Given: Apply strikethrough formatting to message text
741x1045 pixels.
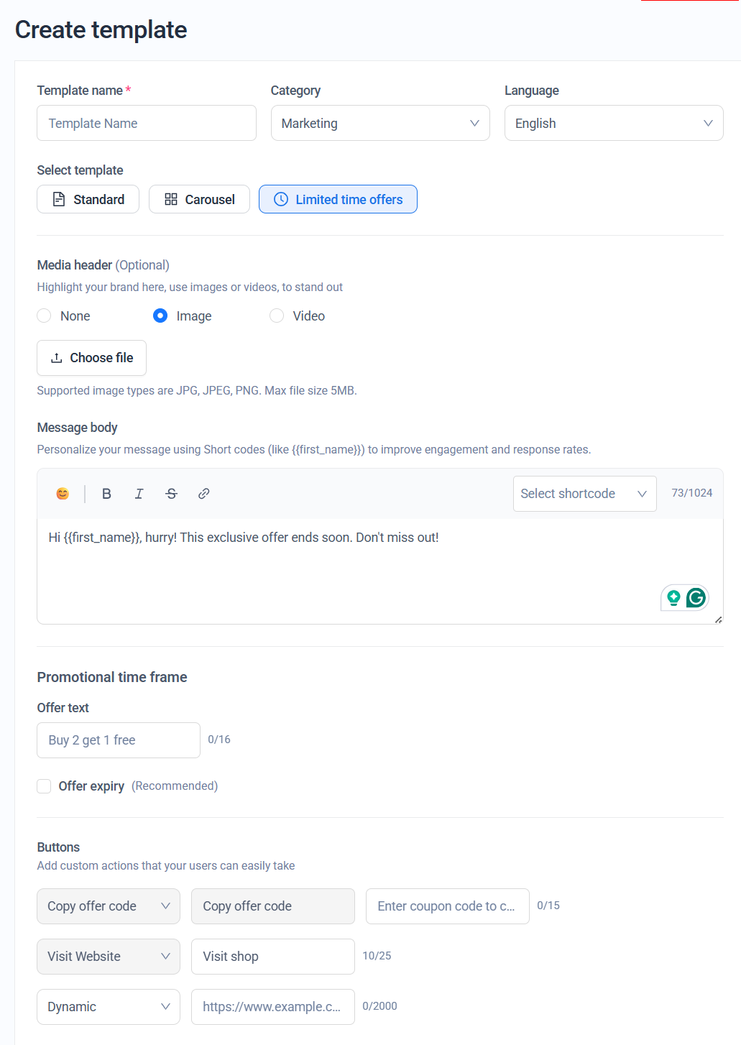Looking at the screenshot, I should tap(171, 494).
